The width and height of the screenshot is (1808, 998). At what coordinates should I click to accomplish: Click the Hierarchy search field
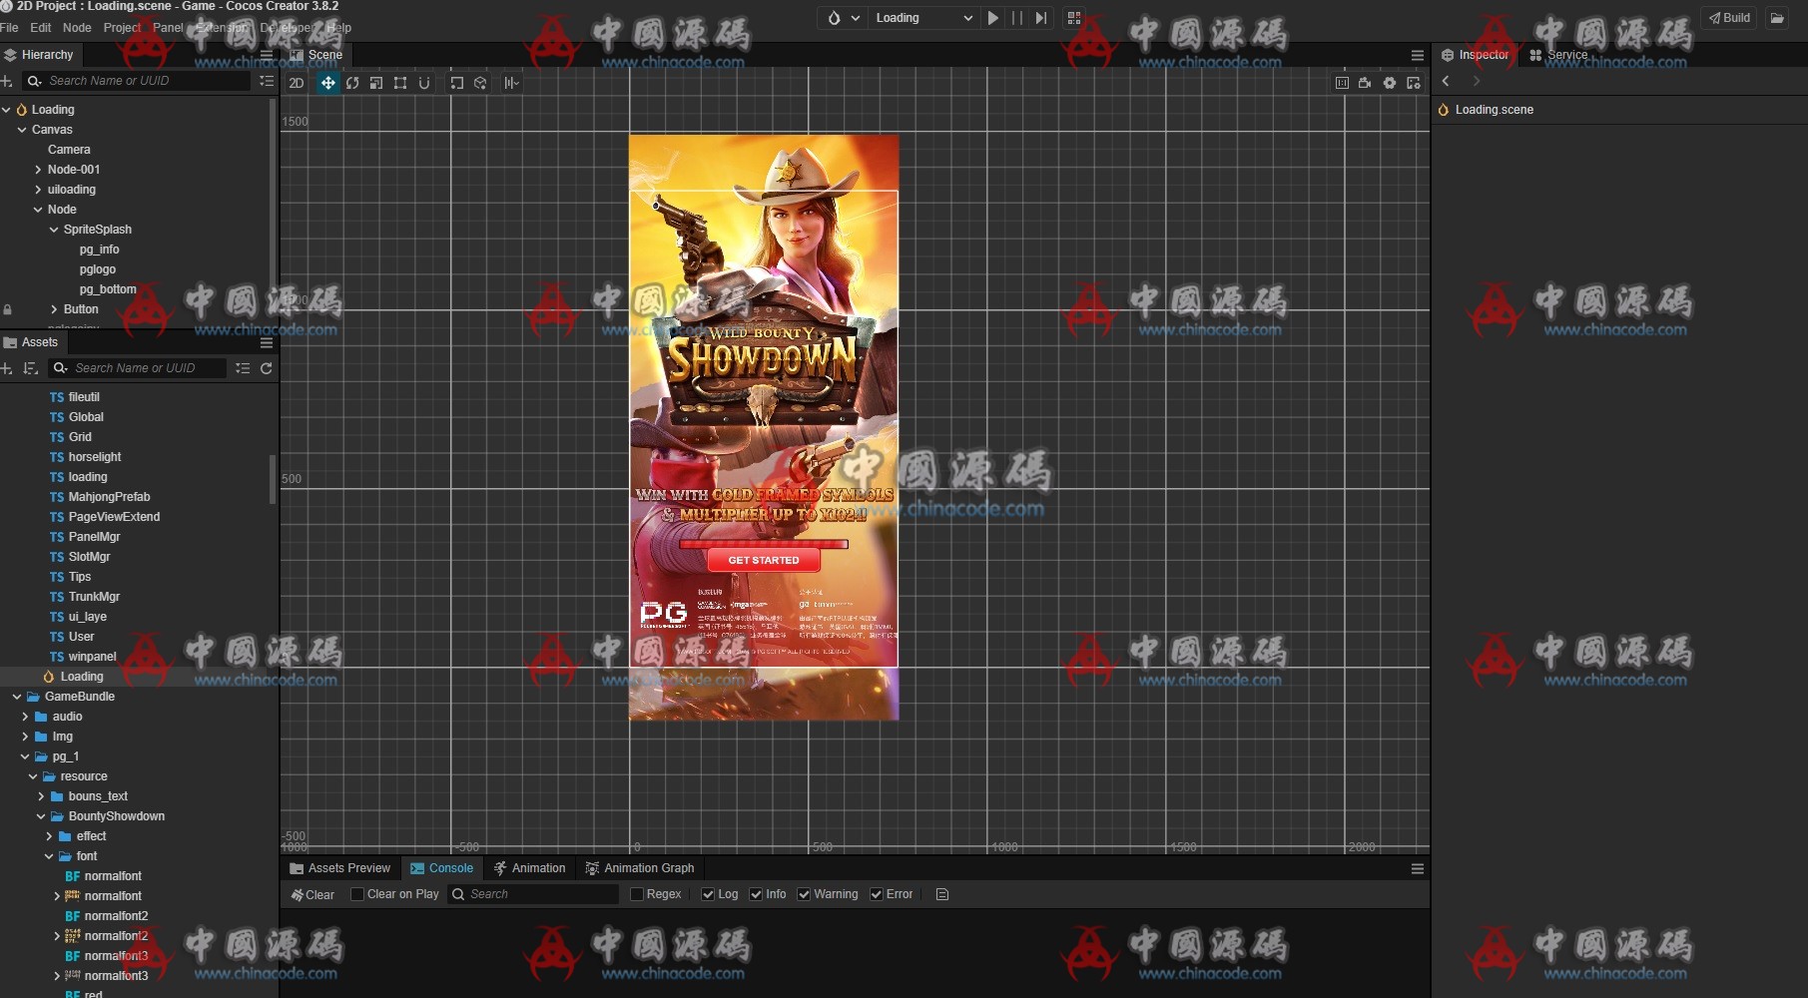point(140,81)
